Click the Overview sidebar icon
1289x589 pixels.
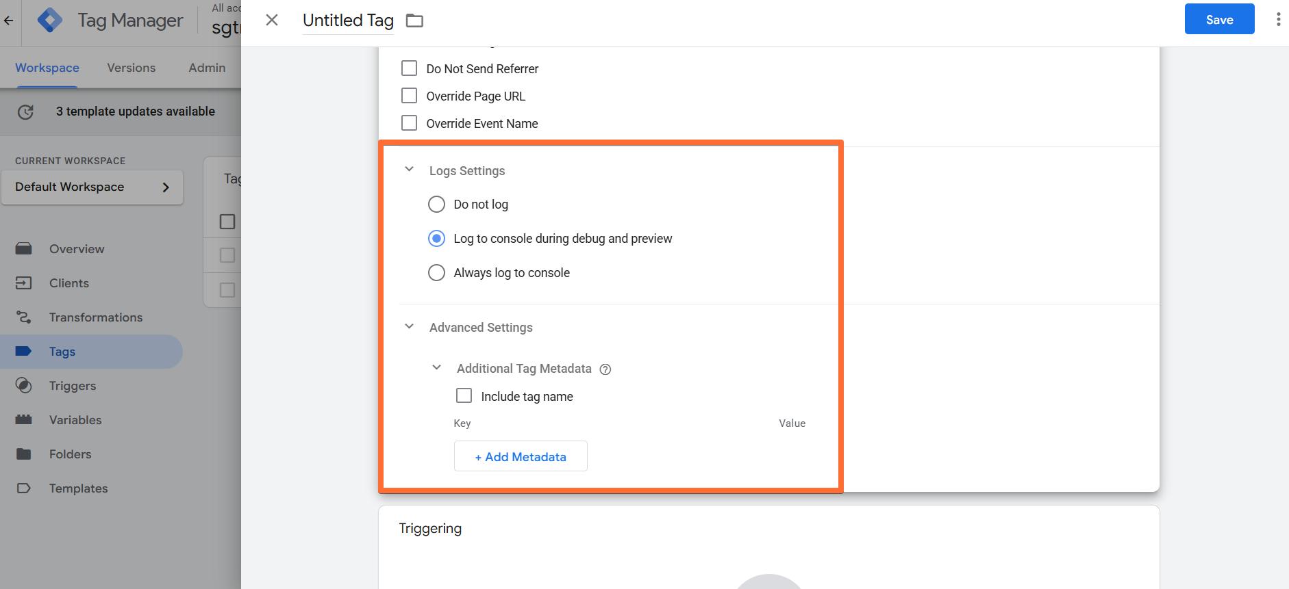pyautogui.click(x=24, y=249)
